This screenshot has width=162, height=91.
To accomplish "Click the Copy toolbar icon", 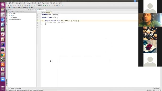I will [20, 5].
